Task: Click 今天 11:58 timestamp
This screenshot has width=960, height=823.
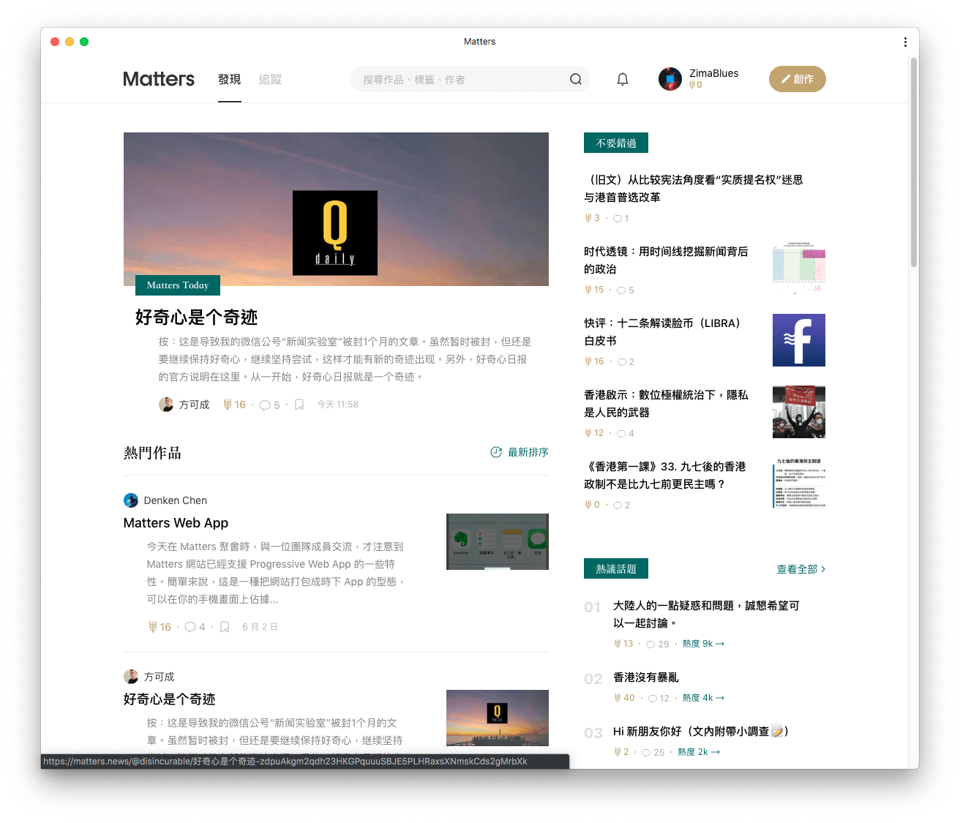Action: point(338,405)
